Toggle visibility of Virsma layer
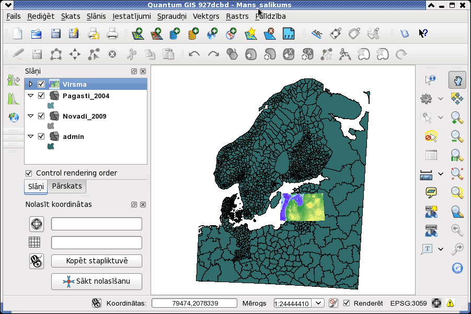471x314 pixels. click(41, 84)
